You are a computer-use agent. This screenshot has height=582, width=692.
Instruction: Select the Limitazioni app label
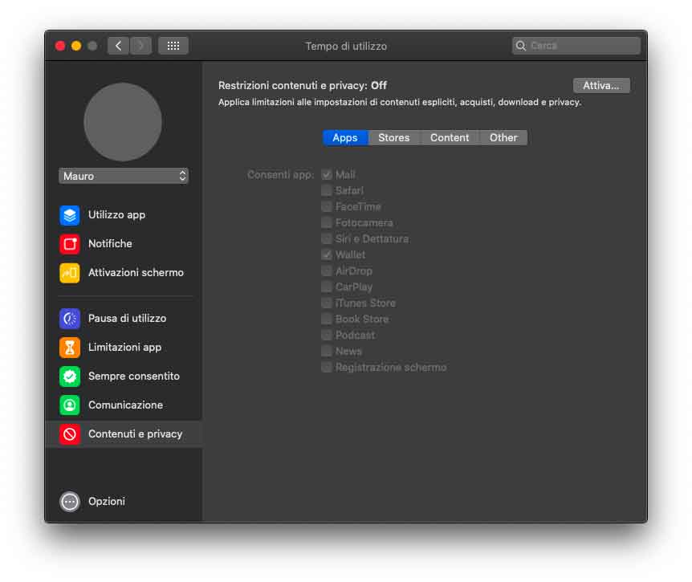pos(125,348)
